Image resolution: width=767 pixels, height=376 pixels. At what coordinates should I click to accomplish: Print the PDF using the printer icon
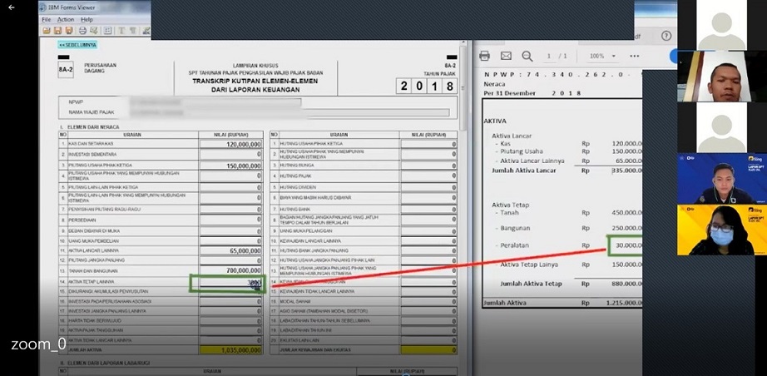(485, 56)
